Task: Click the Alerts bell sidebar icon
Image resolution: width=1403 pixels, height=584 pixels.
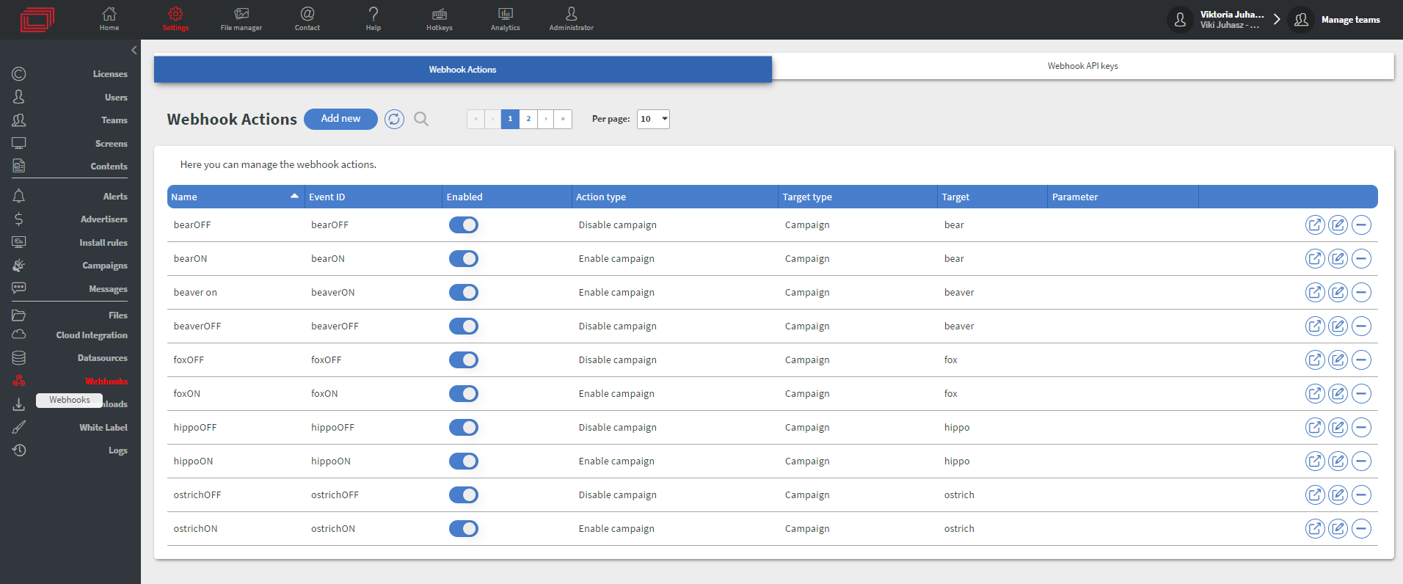Action: tap(19, 196)
